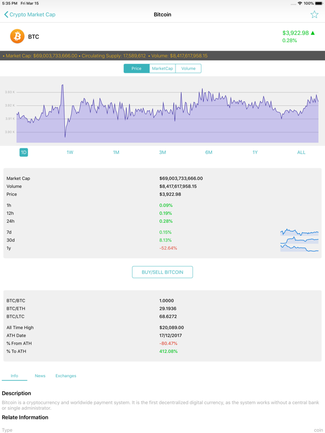Viewport: 325px width, 433px height.
Task: Select the ALL time range
Action: click(x=301, y=152)
